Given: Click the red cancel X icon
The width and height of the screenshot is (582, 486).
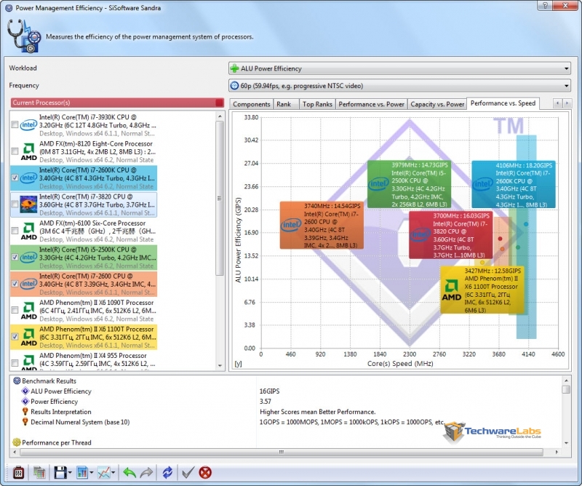Looking at the screenshot, I should [x=205, y=472].
